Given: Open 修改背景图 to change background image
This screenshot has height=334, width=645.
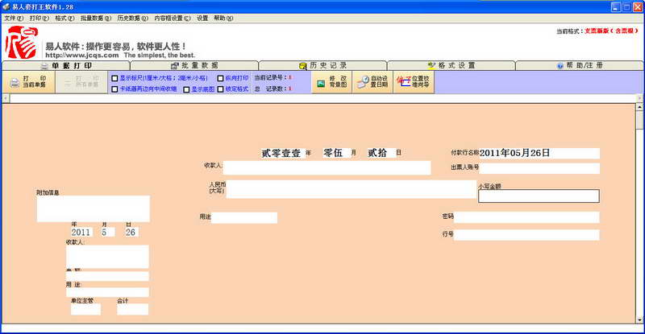Looking at the screenshot, I should click(x=331, y=82).
